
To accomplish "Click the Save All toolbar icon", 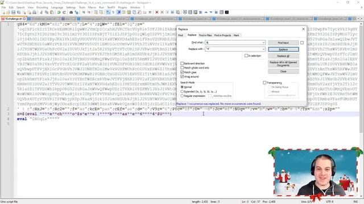I will coord(19,12).
